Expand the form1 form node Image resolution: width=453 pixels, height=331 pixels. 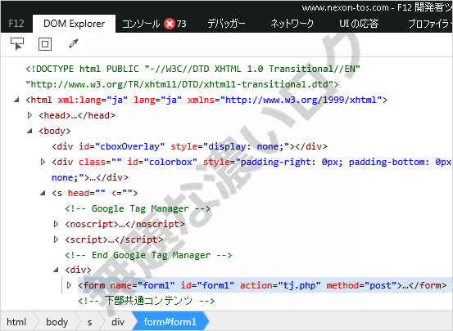click(69, 285)
